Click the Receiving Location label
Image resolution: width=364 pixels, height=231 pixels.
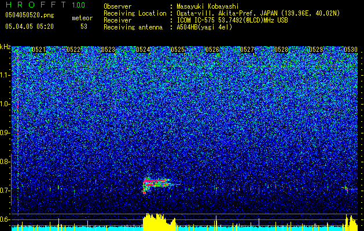(x=135, y=13)
